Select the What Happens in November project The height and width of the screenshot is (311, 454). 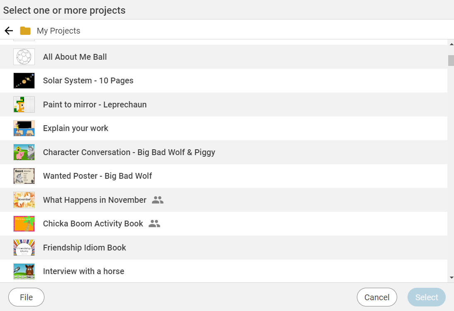pyautogui.click(x=94, y=199)
